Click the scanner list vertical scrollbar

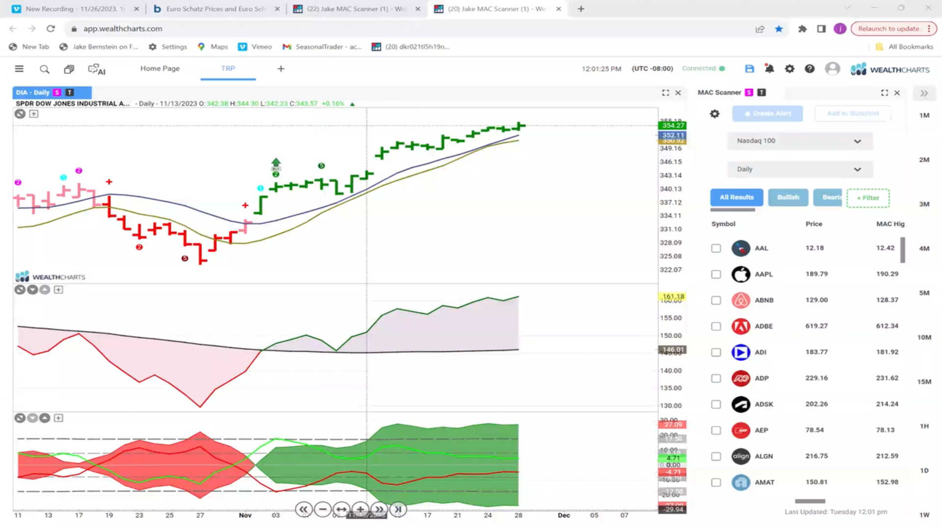point(903,250)
